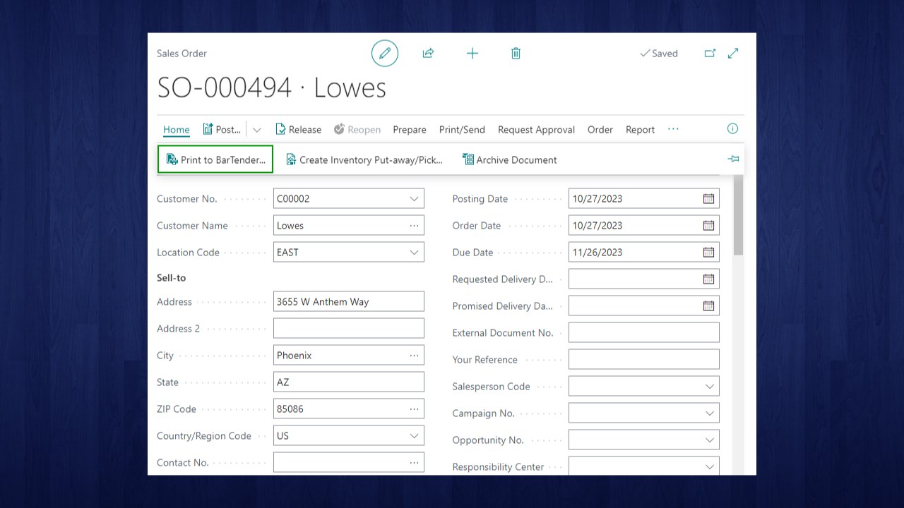The width and height of the screenshot is (904, 508).
Task: Click Create Inventory Put-away/Pick button
Action: click(364, 159)
